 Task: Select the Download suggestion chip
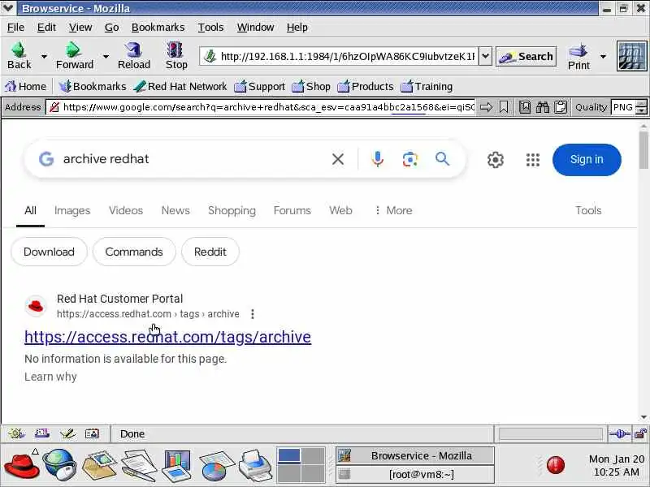pyautogui.click(x=49, y=252)
